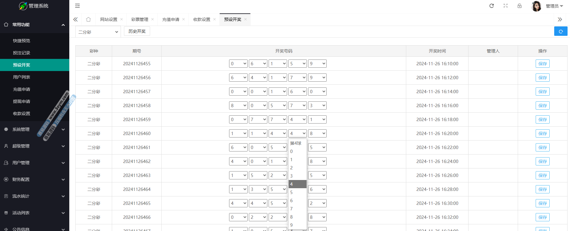Click the lock screen icon
The width and height of the screenshot is (570, 231).
(520, 6)
